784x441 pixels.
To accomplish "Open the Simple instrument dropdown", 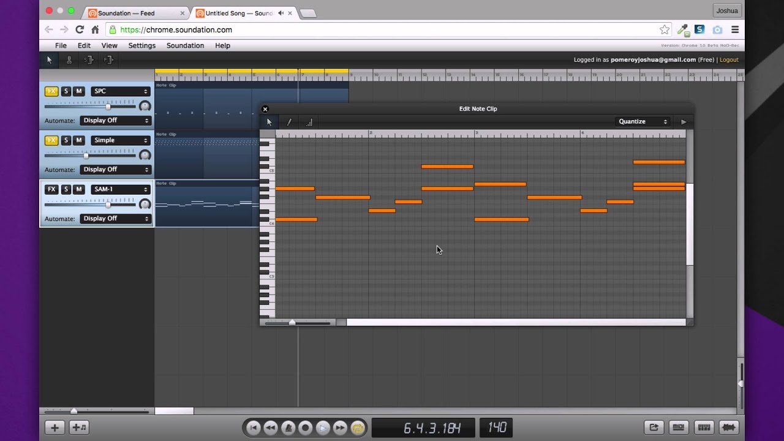I will click(120, 140).
